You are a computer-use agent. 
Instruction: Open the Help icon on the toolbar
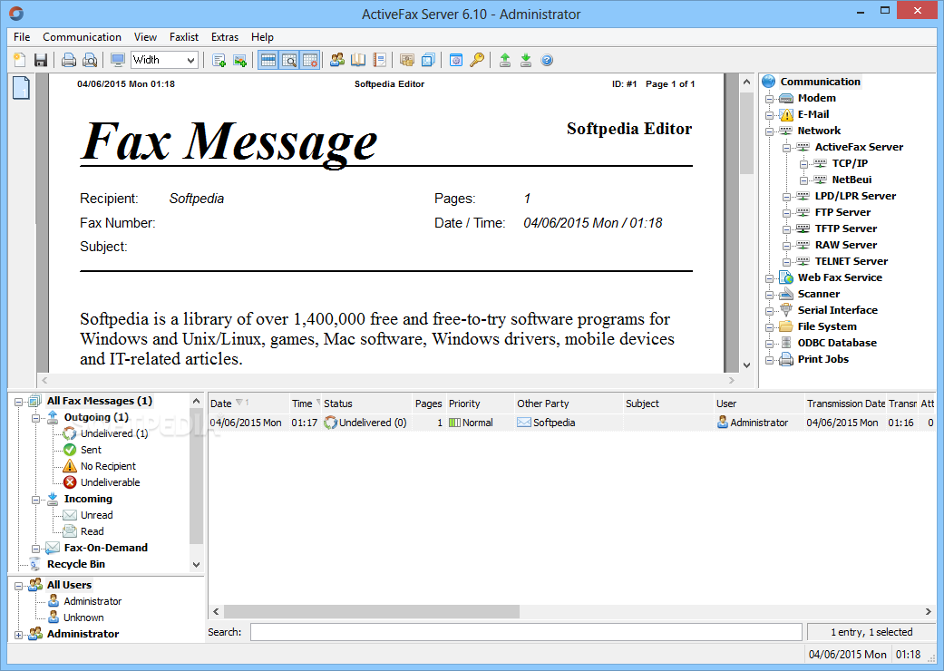point(546,60)
